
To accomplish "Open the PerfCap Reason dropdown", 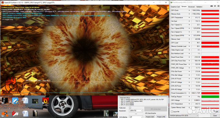I will point(189,97).
